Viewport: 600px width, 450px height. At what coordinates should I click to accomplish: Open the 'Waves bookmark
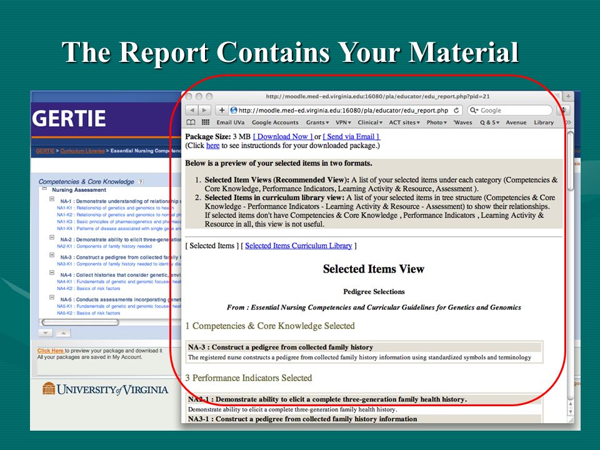coord(462,122)
